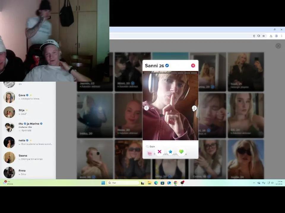Close the dimmed overlay with circled X

pos(278,46)
